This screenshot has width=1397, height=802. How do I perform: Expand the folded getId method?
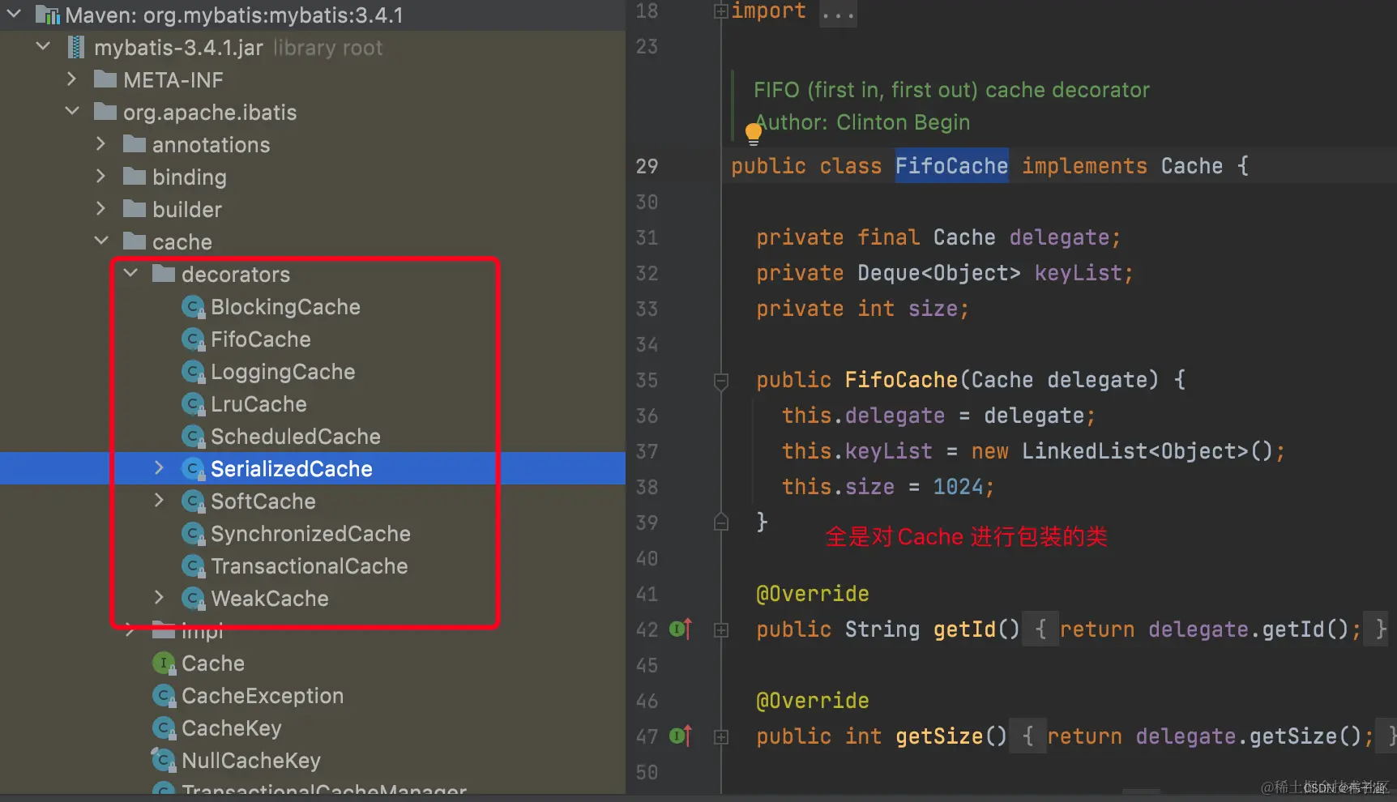coord(720,629)
